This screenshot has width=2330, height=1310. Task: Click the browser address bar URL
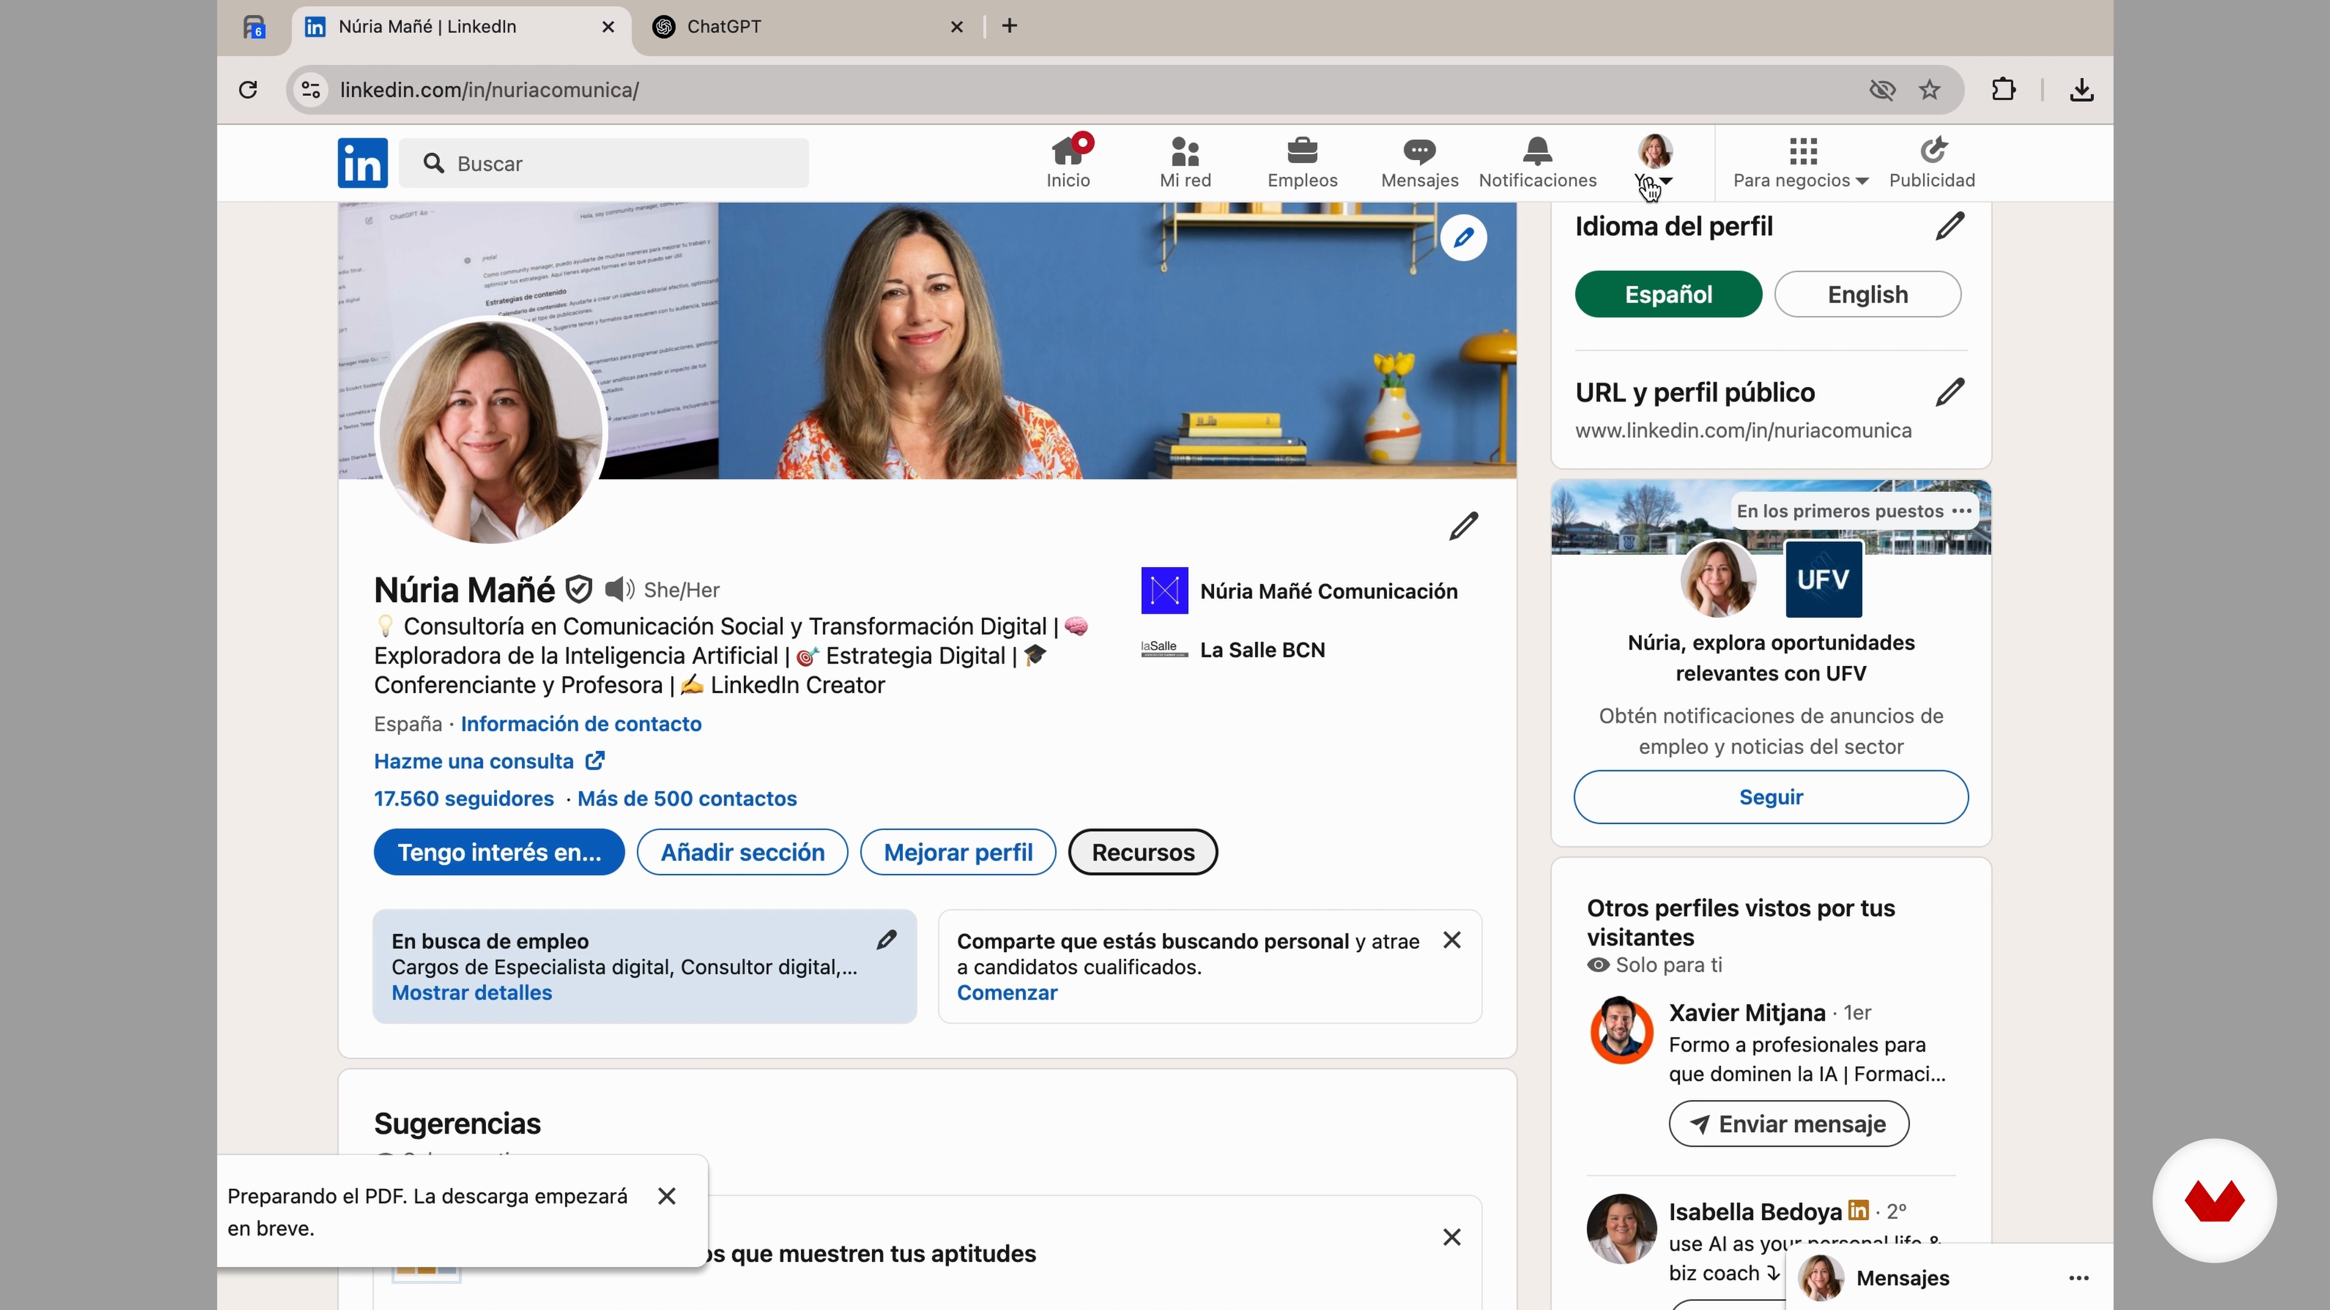[x=489, y=90]
